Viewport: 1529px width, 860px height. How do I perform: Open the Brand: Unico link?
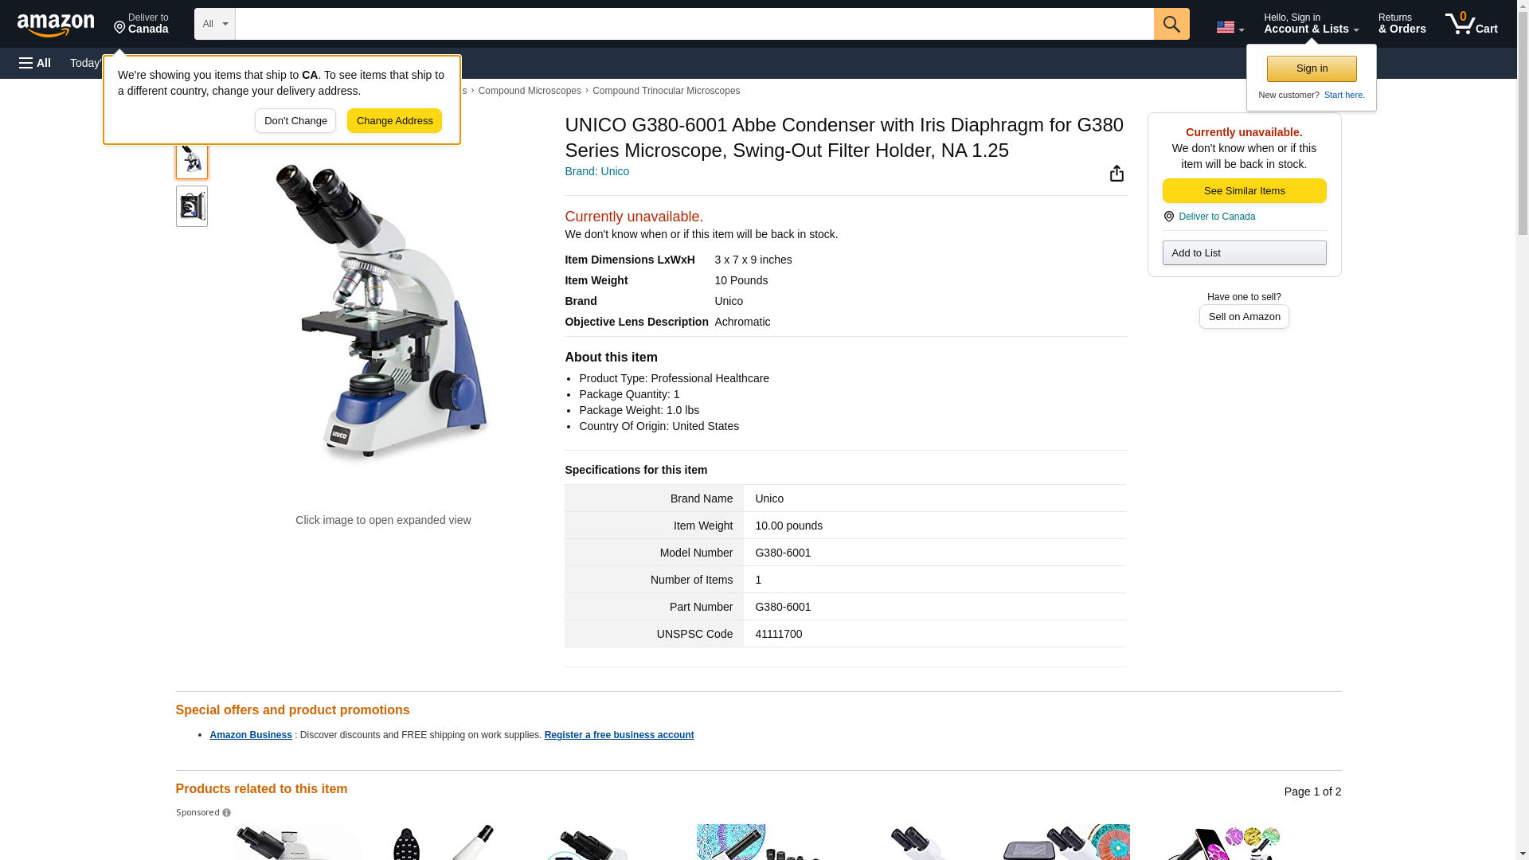coord(596,171)
